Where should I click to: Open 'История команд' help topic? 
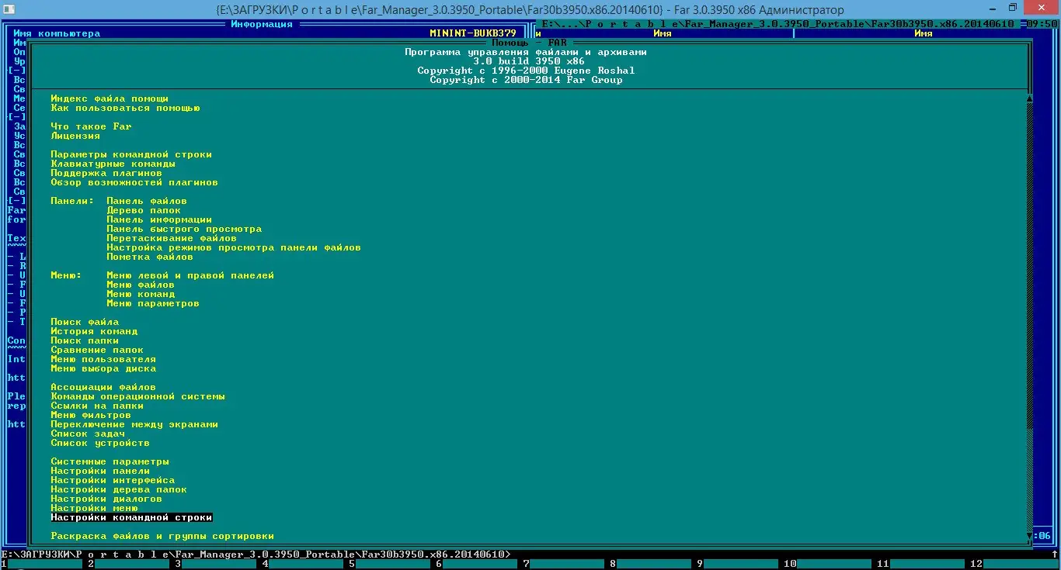click(x=94, y=331)
